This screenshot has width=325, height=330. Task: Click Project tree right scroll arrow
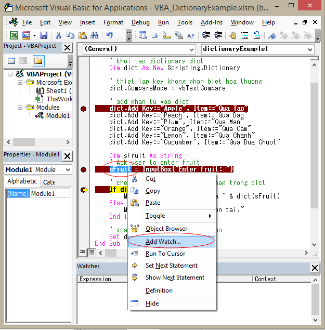(68, 142)
